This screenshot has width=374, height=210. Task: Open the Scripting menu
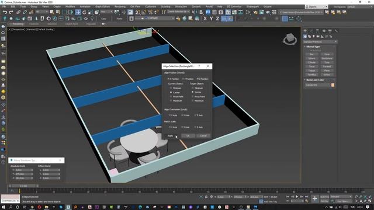click(x=165, y=6)
